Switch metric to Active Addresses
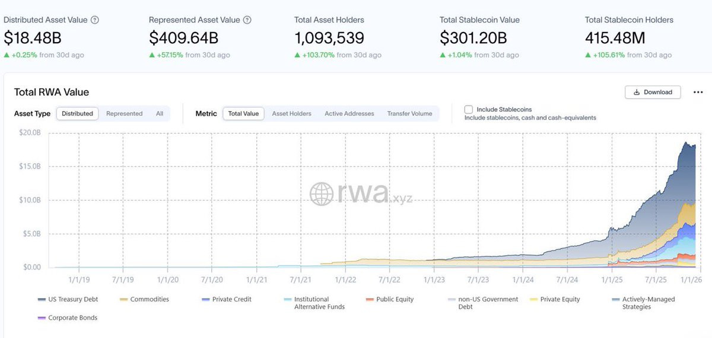The width and height of the screenshot is (712, 338). point(349,114)
